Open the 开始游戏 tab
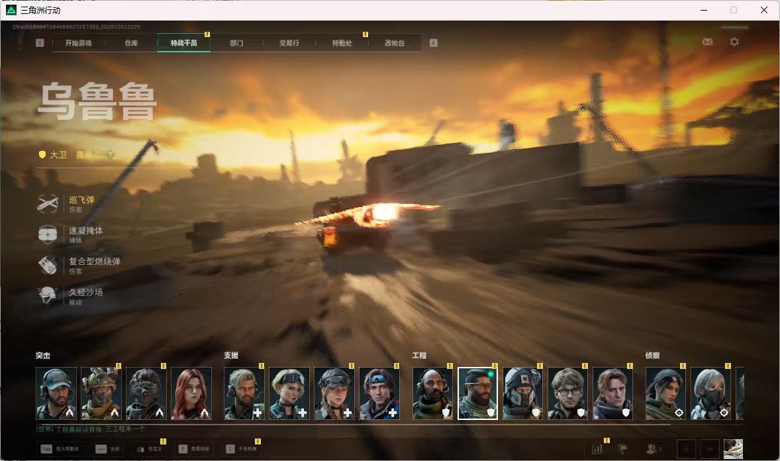Viewport: 780px width, 461px height. tap(79, 43)
